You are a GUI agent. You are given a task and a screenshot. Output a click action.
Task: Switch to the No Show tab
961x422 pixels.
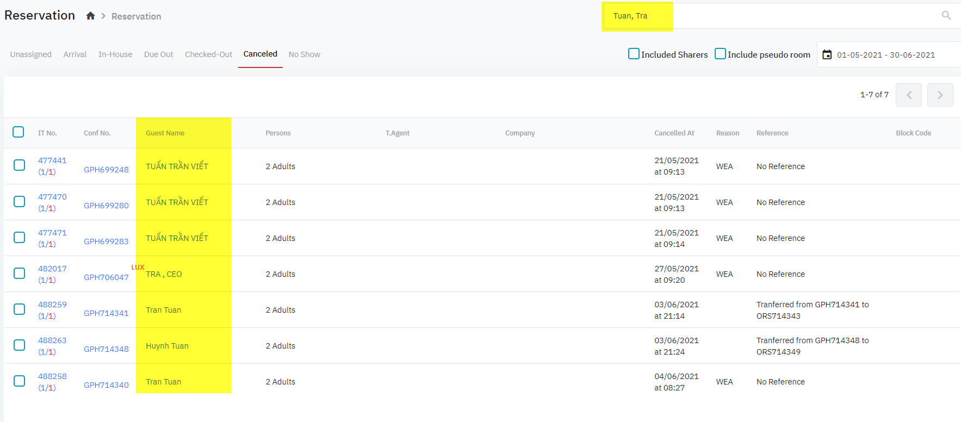pyautogui.click(x=304, y=54)
